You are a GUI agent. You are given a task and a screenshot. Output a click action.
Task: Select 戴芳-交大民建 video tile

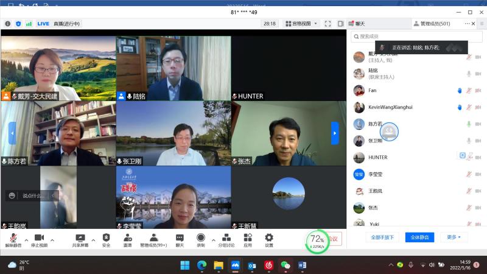pyautogui.click(x=58, y=68)
